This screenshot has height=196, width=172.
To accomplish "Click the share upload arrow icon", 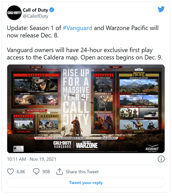I will click(x=59, y=171).
